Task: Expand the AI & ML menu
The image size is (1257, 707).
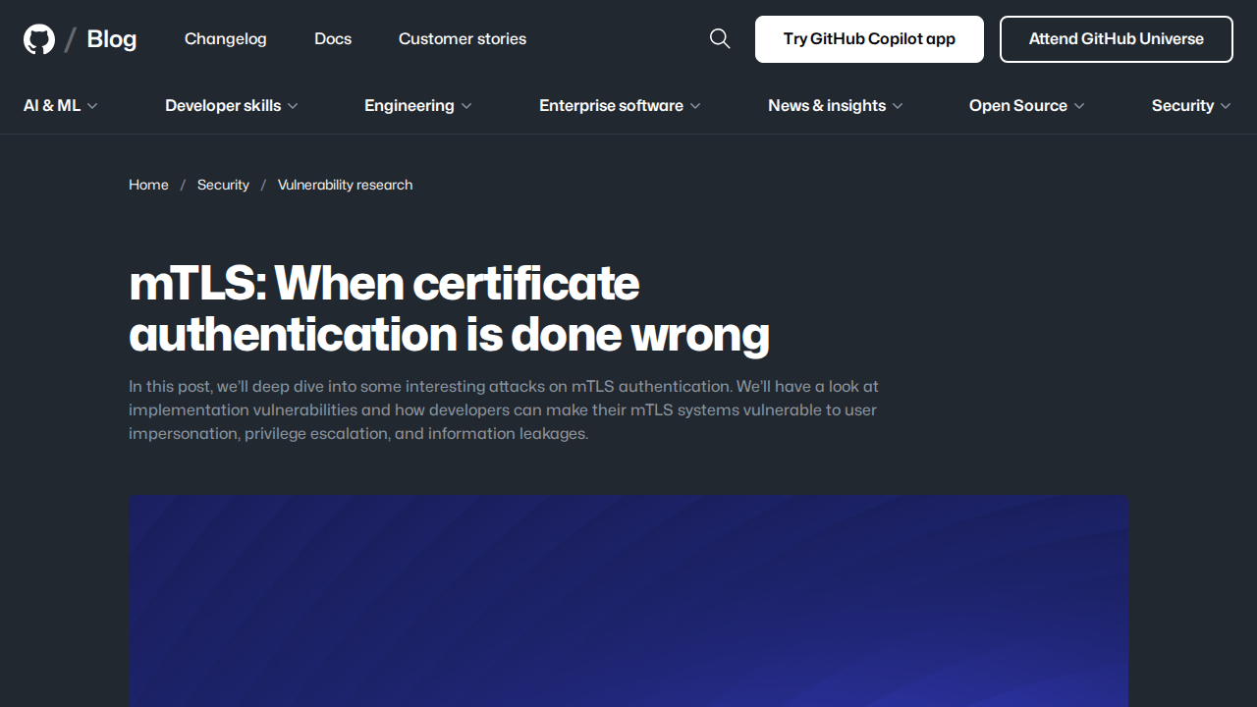Action: (x=61, y=105)
